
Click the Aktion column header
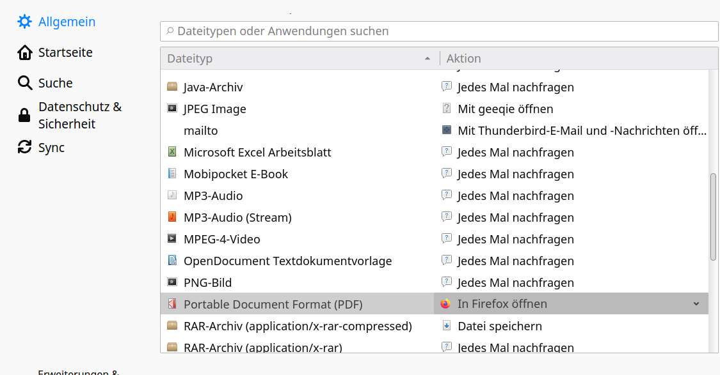pyautogui.click(x=463, y=59)
